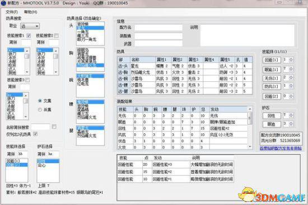
Task: Click down arrow of the 眠瓶[1] count spinner
Action: 291,71
